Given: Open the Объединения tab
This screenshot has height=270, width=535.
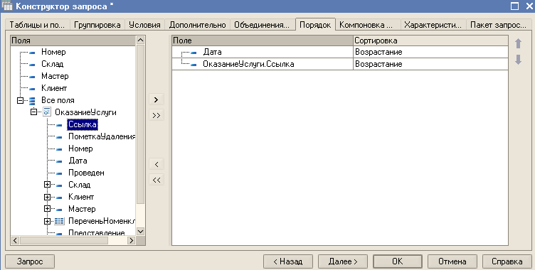Looking at the screenshot, I should coord(262,25).
